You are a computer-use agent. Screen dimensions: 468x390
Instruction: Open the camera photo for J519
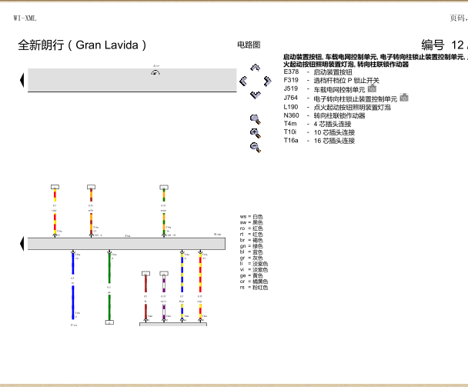[x=372, y=88]
